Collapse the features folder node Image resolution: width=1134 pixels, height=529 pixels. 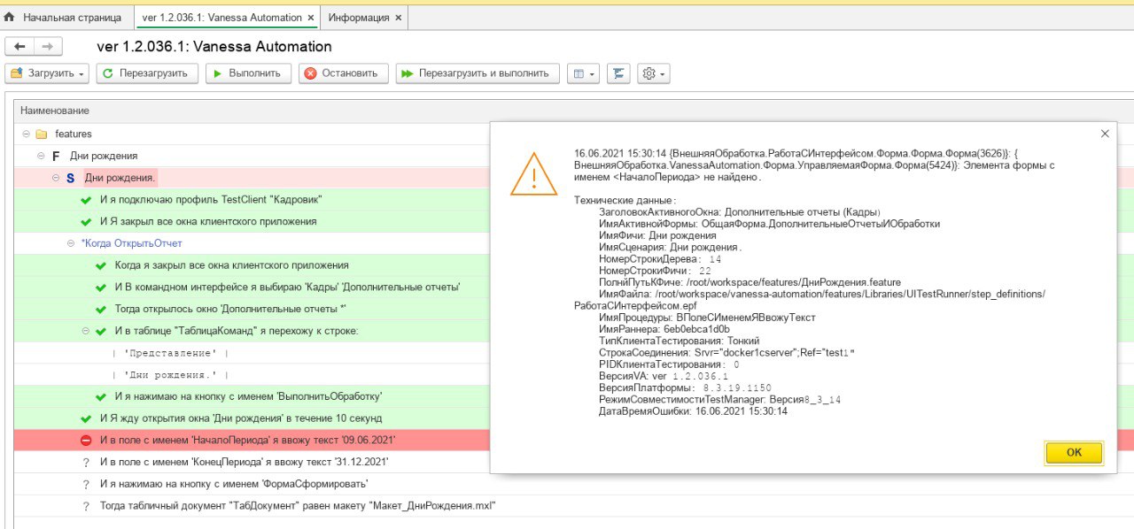point(26,134)
